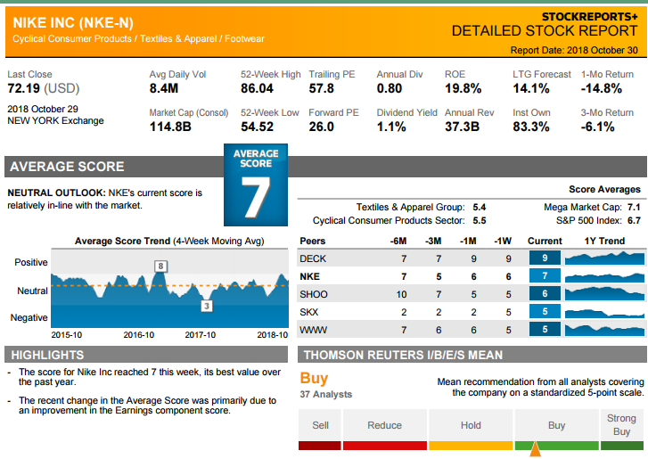The image size is (648, 459).
Task: Click the 37 Analysts label
Action: pos(326,395)
